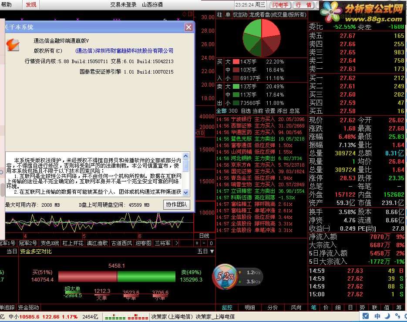Expand more indicator tabs with > arrow
Viewport: 407px width, 322px height.
(x=177, y=243)
